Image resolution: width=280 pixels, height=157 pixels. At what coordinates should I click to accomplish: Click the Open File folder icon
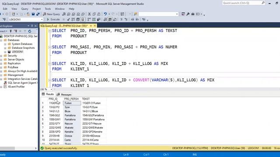point(28,14)
